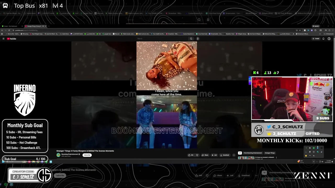Go to the YouTube home logo

(12, 39)
